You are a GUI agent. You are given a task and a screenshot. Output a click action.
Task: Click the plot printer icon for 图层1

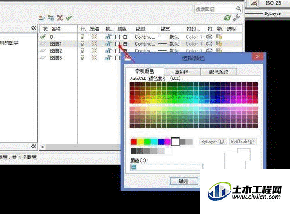tap(209, 43)
